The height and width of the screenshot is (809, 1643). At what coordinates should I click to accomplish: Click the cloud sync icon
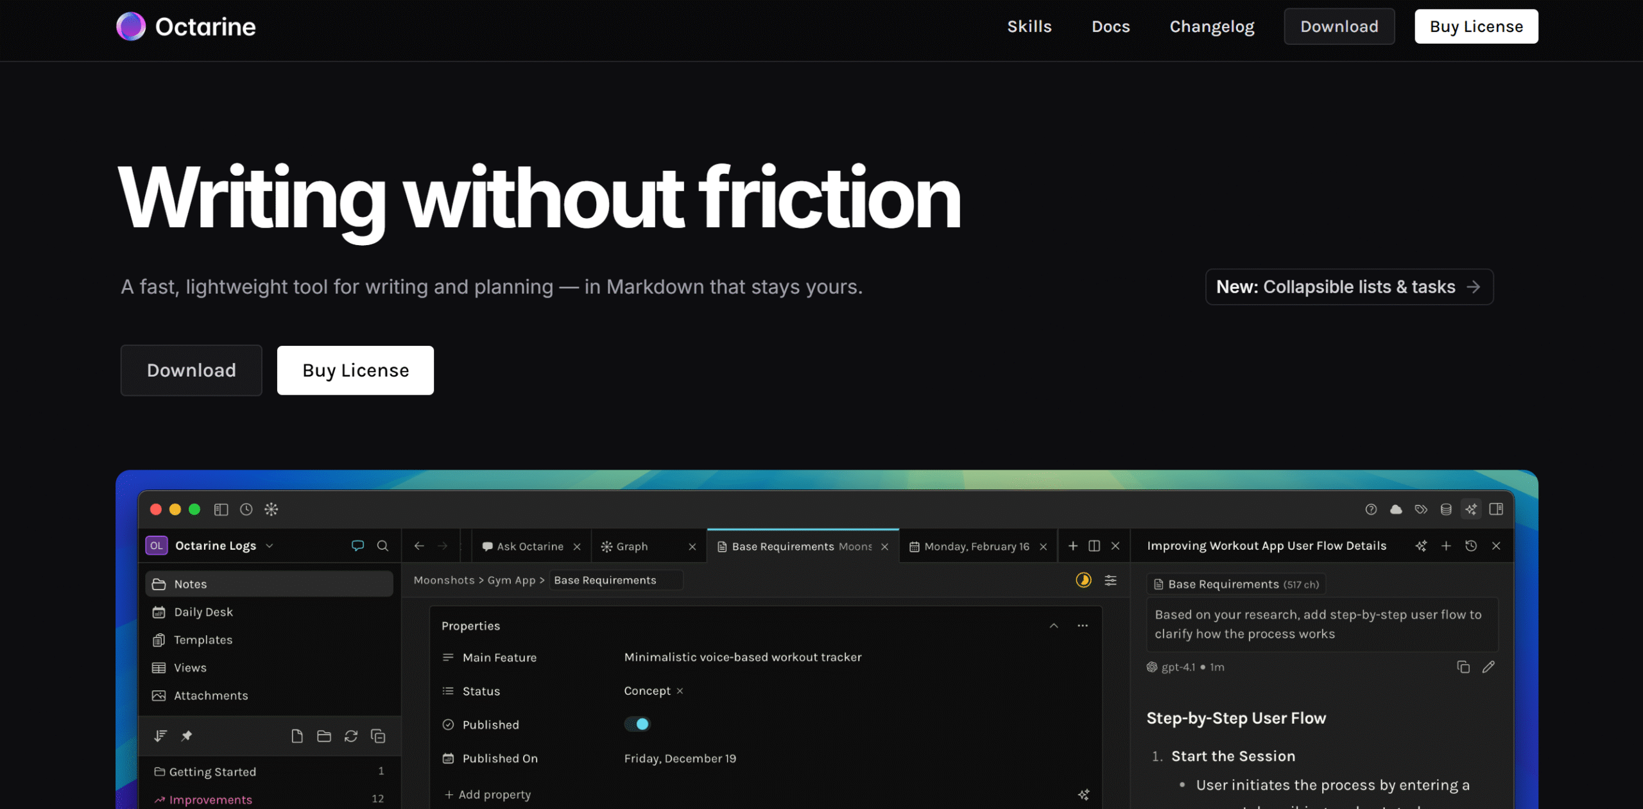1396,509
